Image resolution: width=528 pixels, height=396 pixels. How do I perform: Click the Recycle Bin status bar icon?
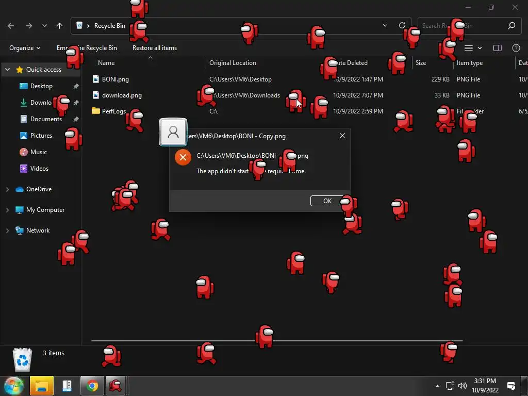pyautogui.click(x=23, y=360)
